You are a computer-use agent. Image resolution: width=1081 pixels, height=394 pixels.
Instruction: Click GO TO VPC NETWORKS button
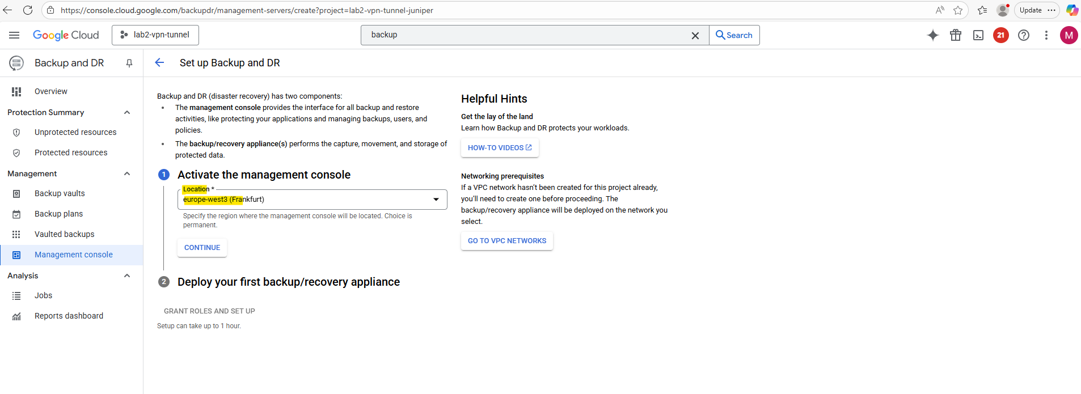507,241
